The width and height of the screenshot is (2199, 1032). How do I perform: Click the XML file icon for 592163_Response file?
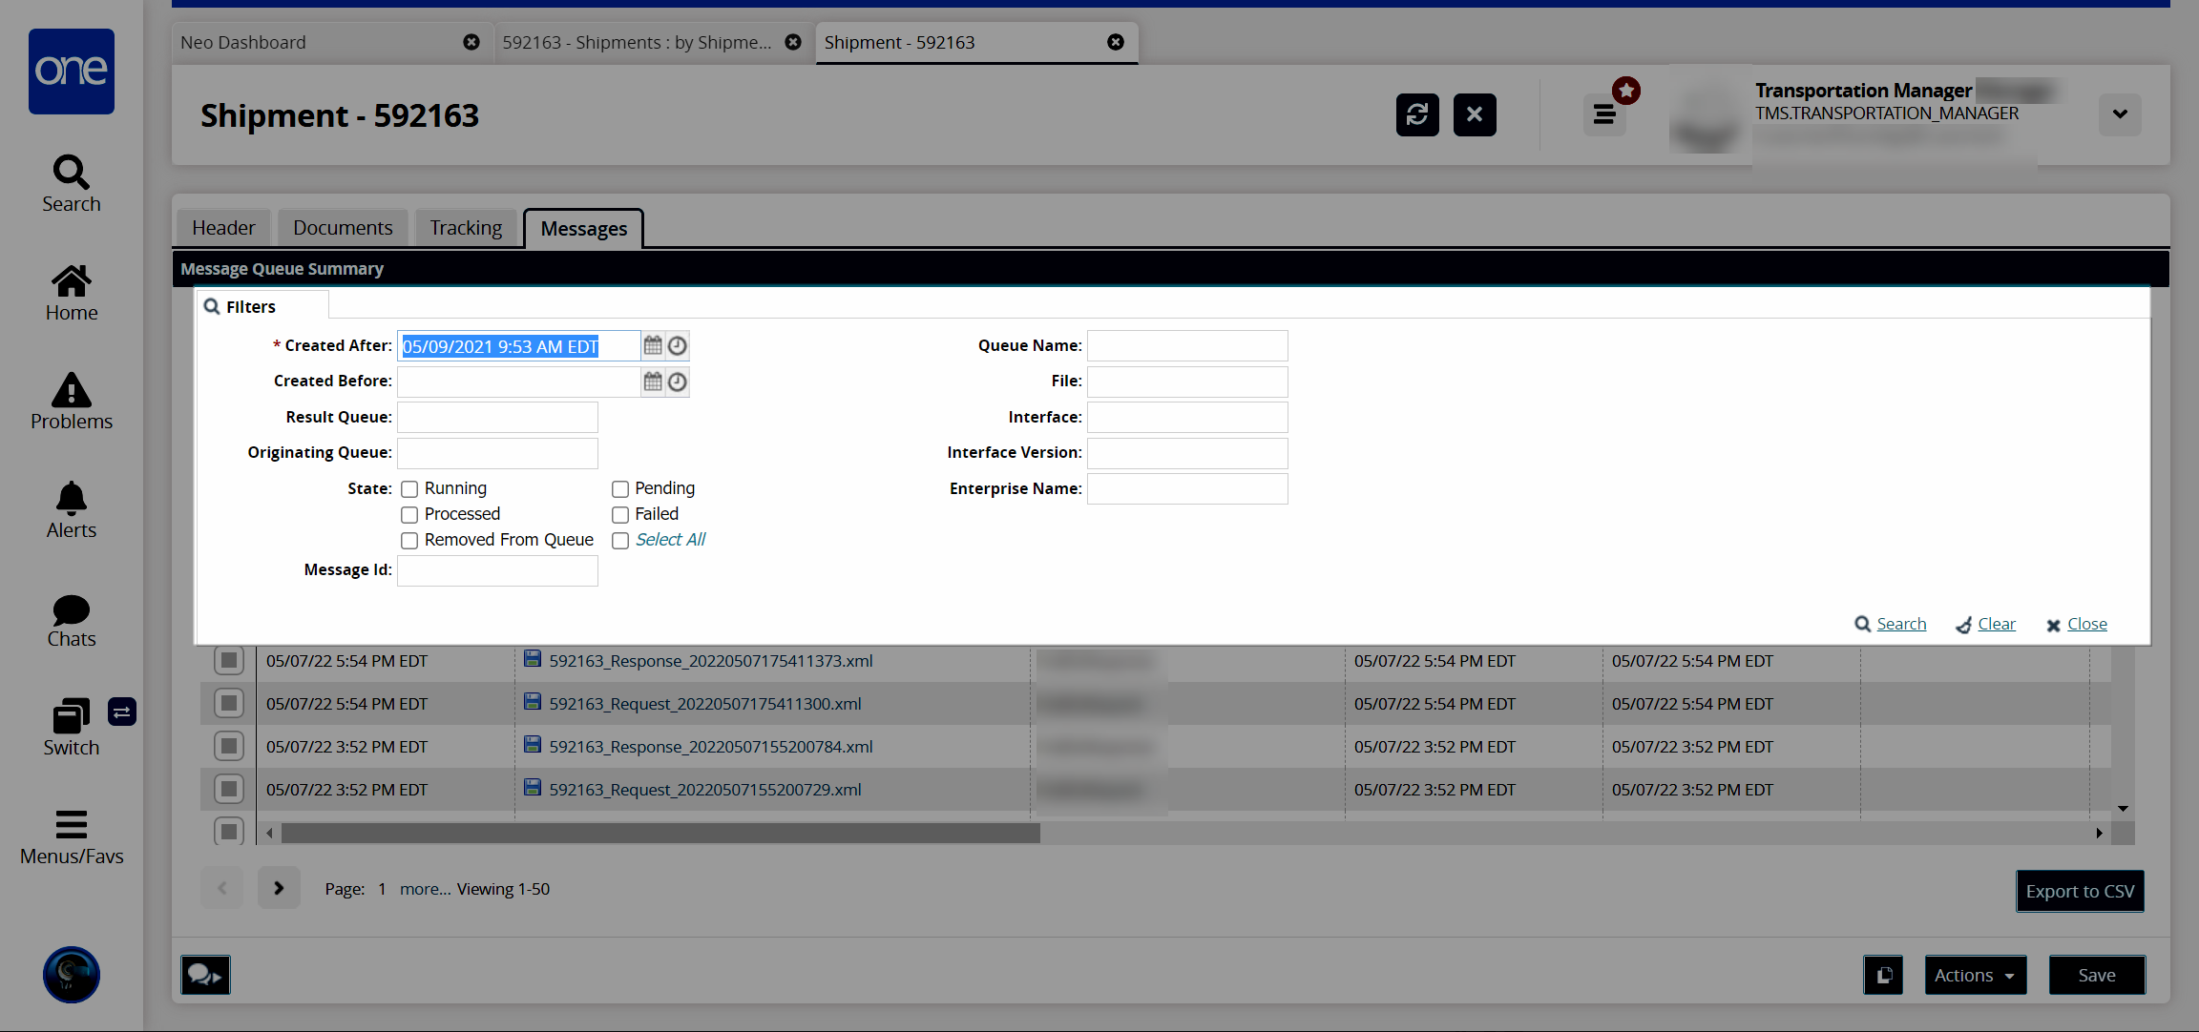coord(533,659)
